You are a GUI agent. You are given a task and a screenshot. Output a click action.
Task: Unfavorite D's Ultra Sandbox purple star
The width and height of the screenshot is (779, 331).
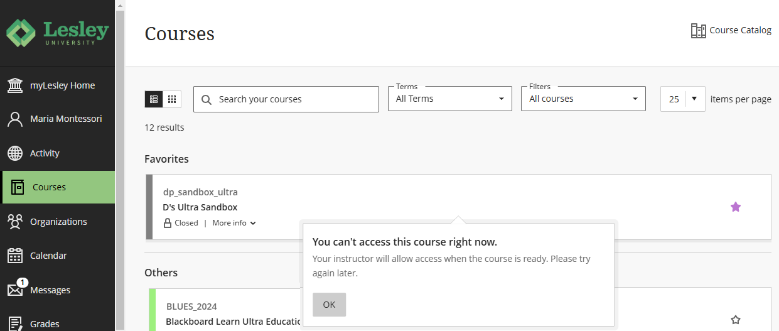click(736, 207)
